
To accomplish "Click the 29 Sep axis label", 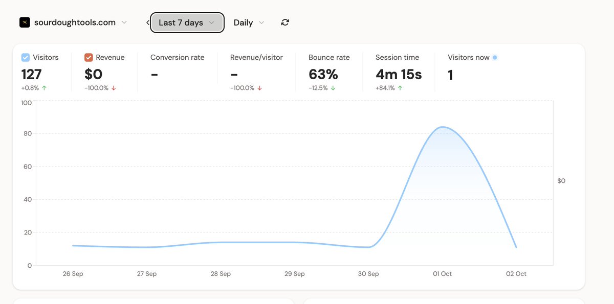I will click(x=295, y=274).
